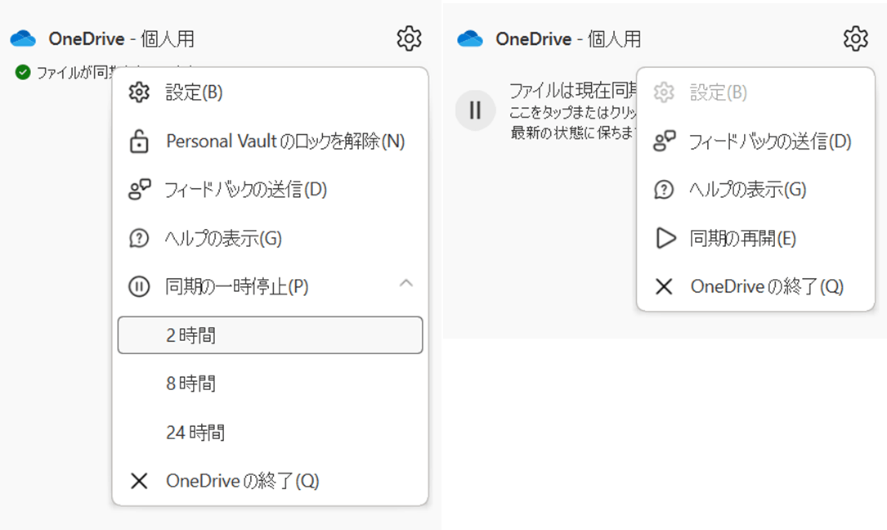
Task: Click help question icon in right menu
Action: (664, 190)
